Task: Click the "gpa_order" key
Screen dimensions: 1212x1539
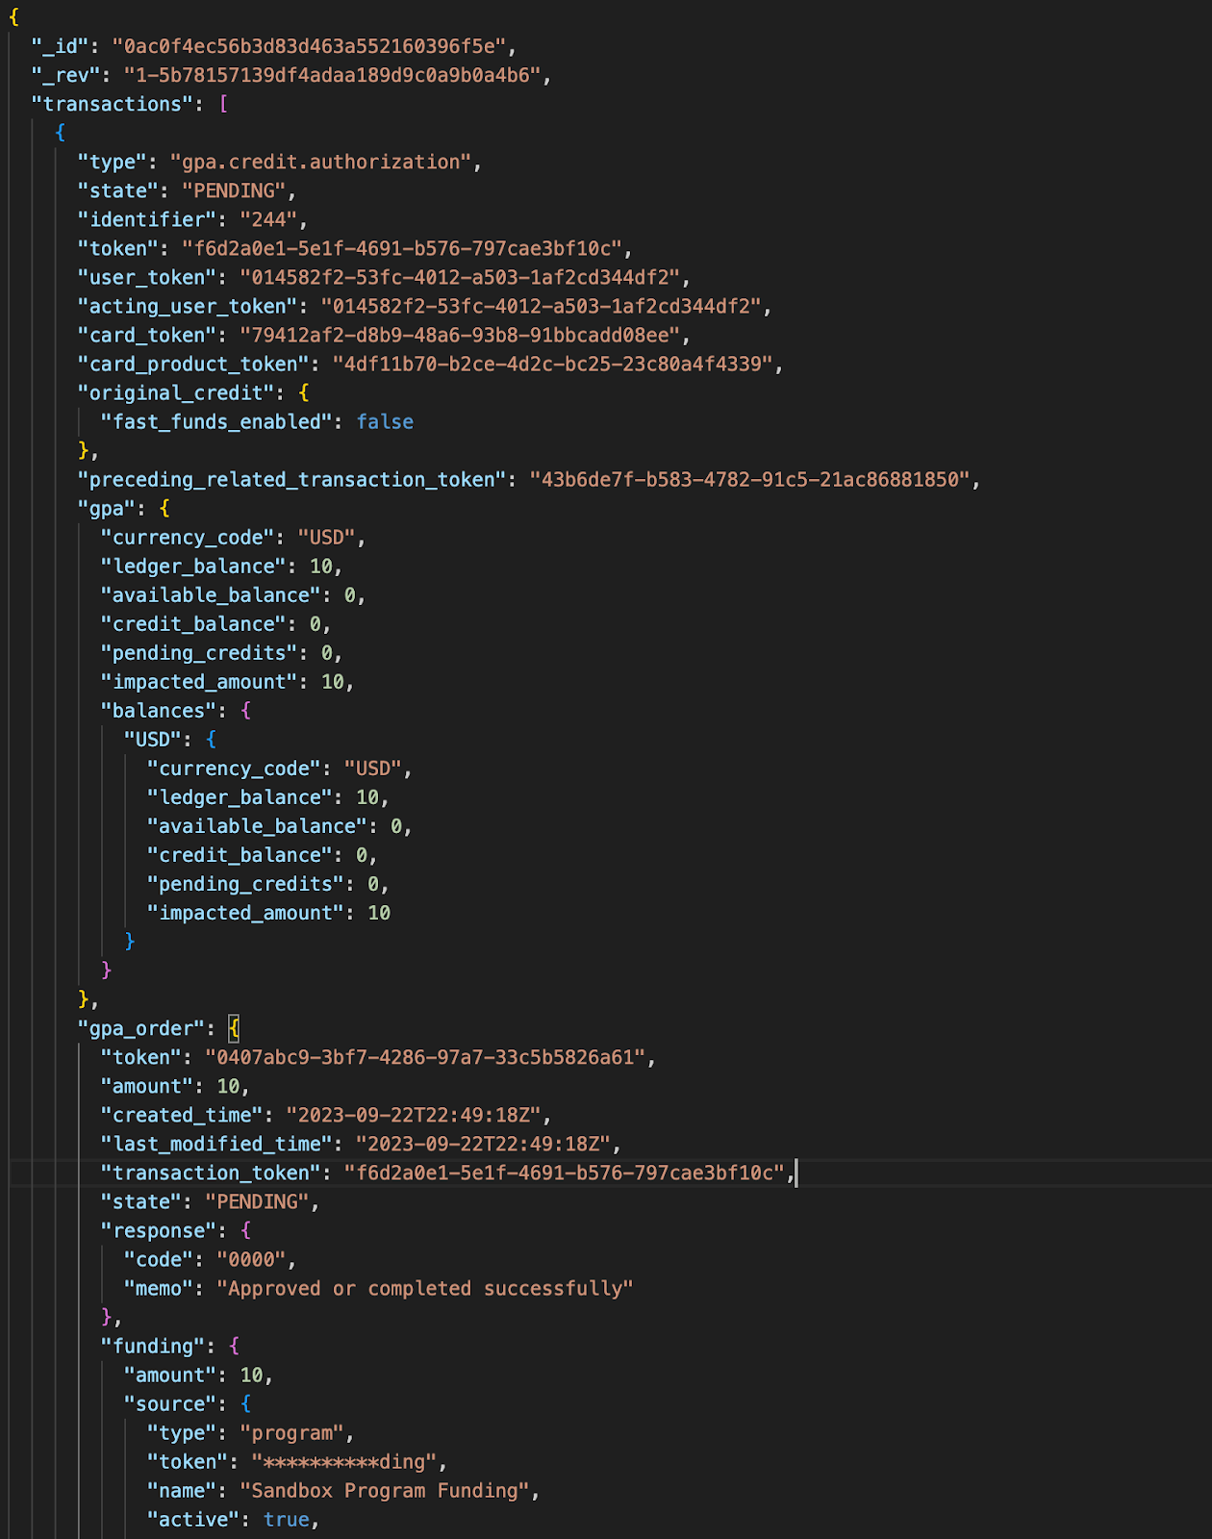Action: 140,1028
